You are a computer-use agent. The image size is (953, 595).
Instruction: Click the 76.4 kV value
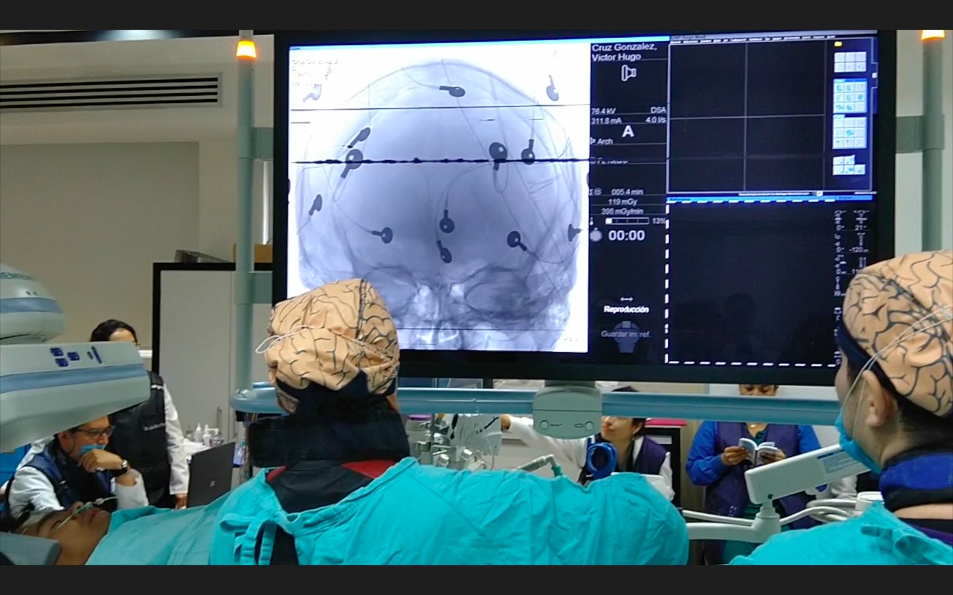tap(604, 111)
